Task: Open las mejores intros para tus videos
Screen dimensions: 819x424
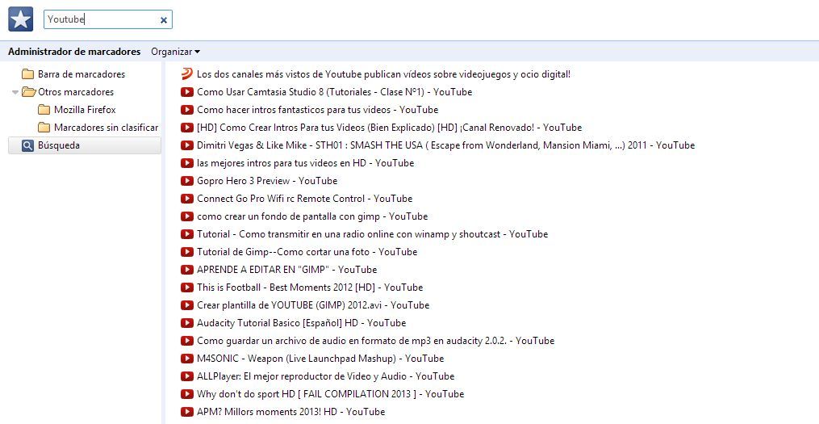Action: point(306,163)
